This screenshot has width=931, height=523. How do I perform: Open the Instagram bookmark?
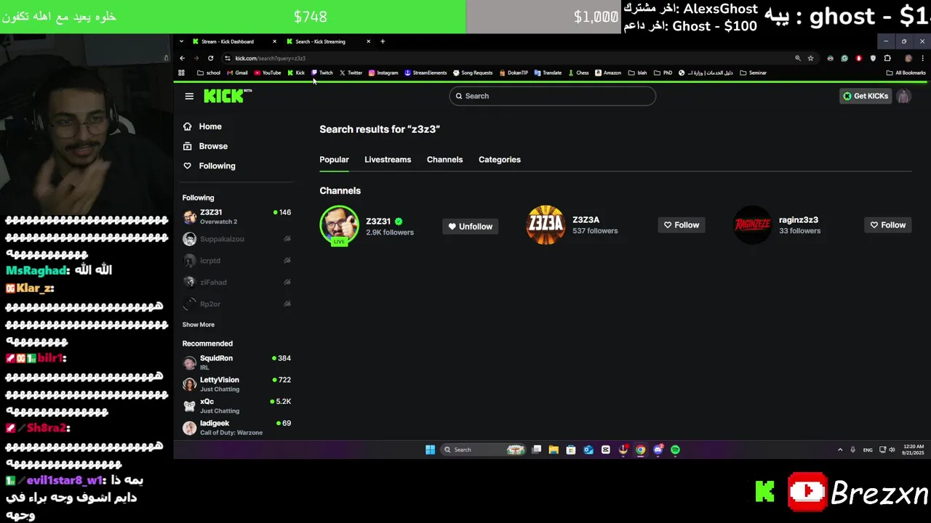click(x=383, y=73)
